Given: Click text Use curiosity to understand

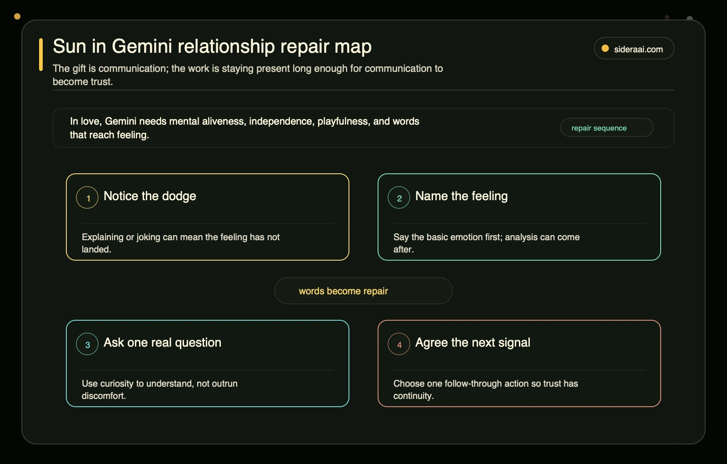Looking at the screenshot, I should coord(159,389).
